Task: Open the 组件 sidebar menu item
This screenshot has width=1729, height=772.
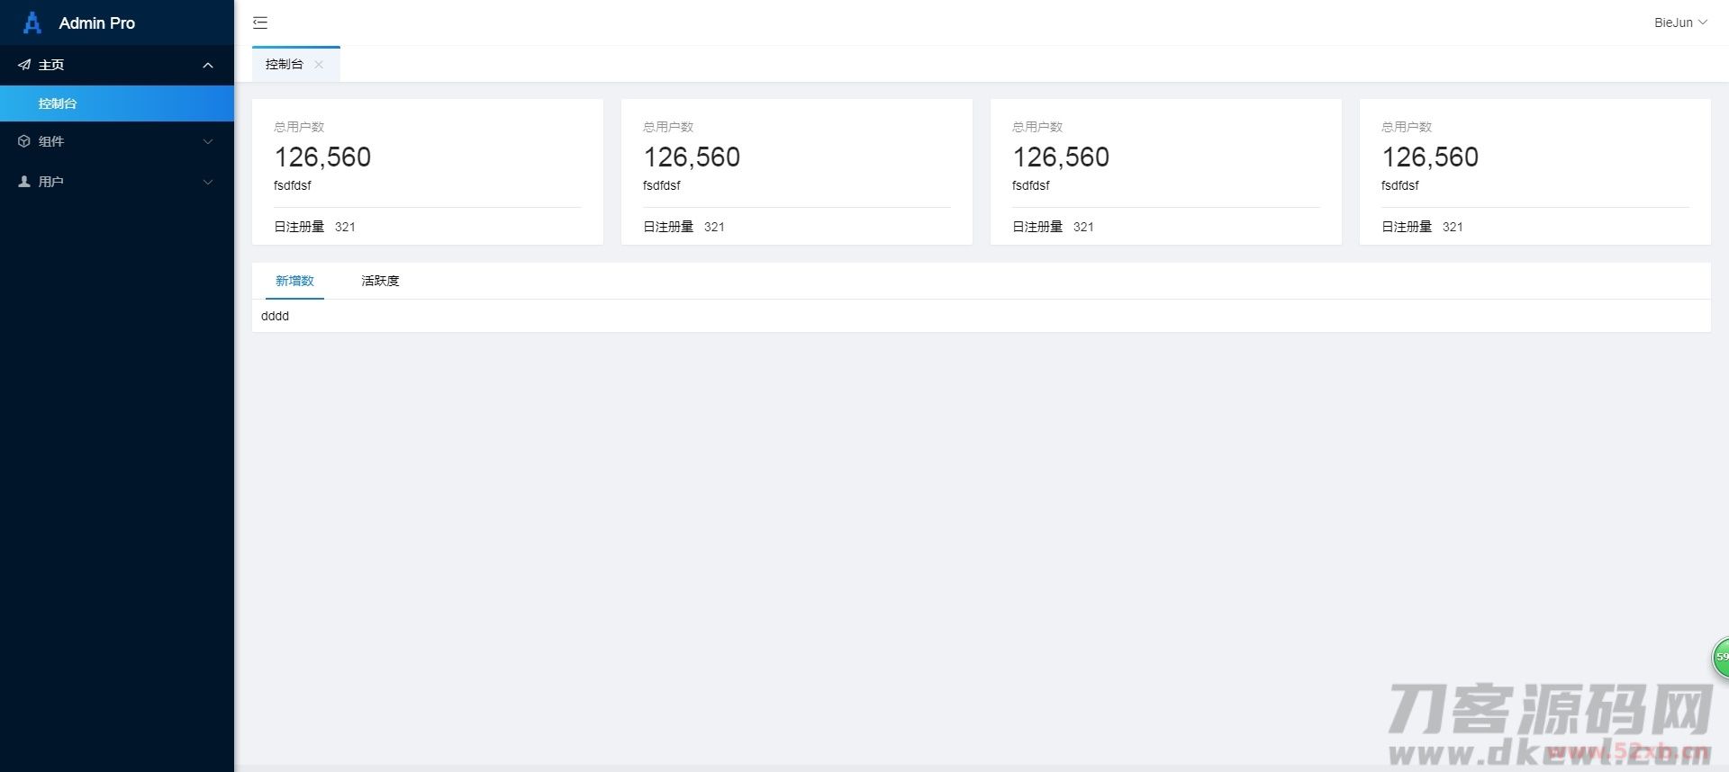Action: (x=51, y=141)
